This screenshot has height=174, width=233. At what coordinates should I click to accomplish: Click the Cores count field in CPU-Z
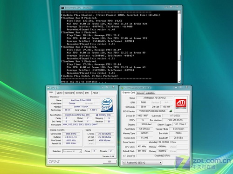pos(94,151)
